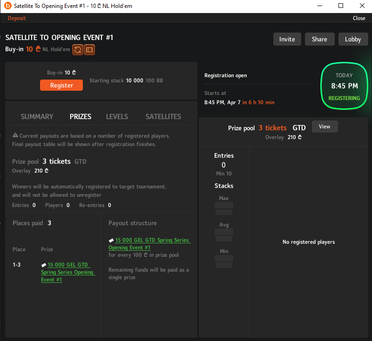This screenshot has height=341, width=372.
Task: Click the '3 tickets' orange prize pool text
Action: [x=272, y=128]
